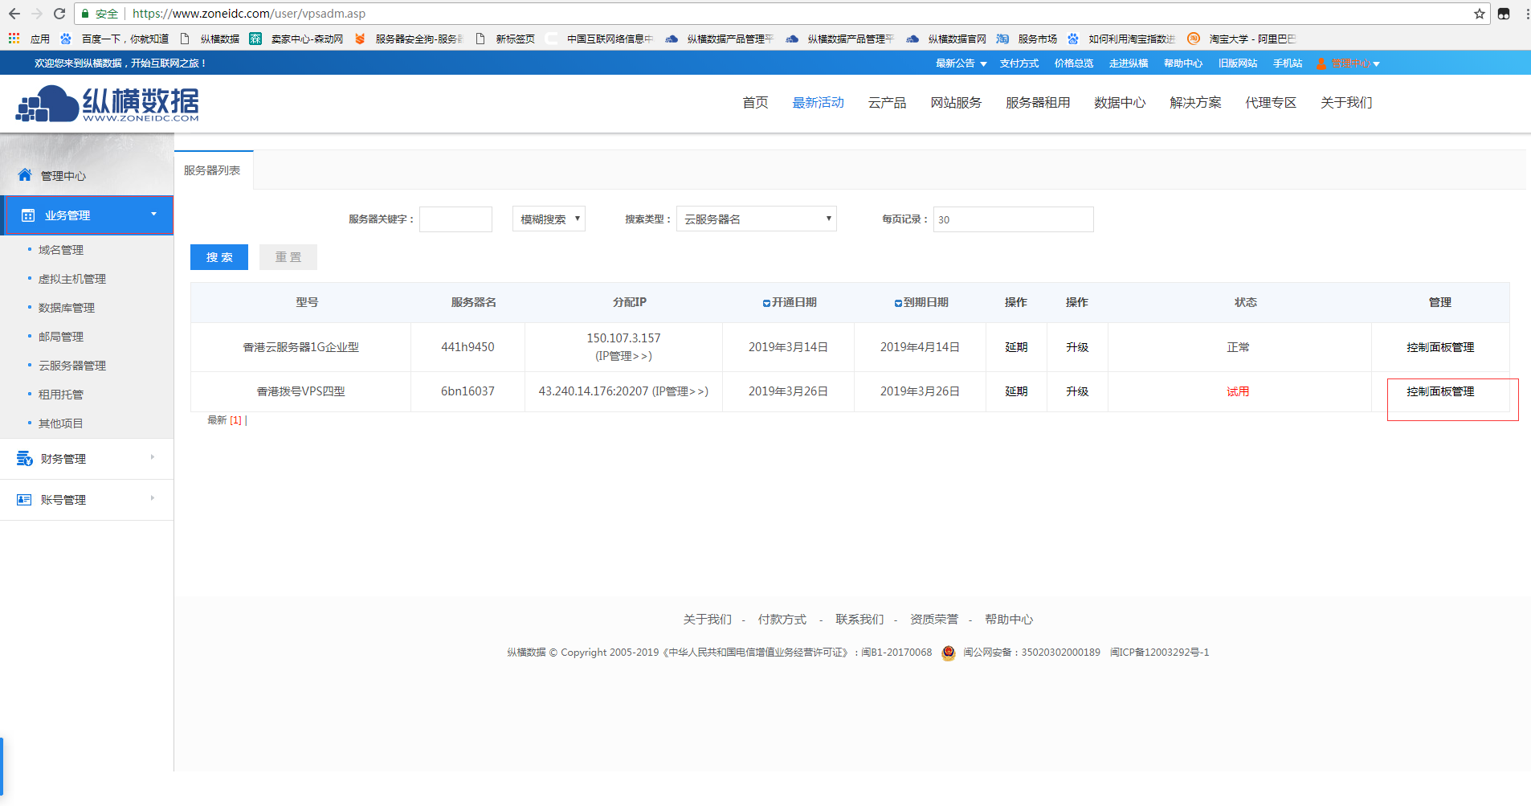Screen dimensions: 1531x806
Task: Open 租用托管 in the sidebar
Action: click(x=61, y=395)
